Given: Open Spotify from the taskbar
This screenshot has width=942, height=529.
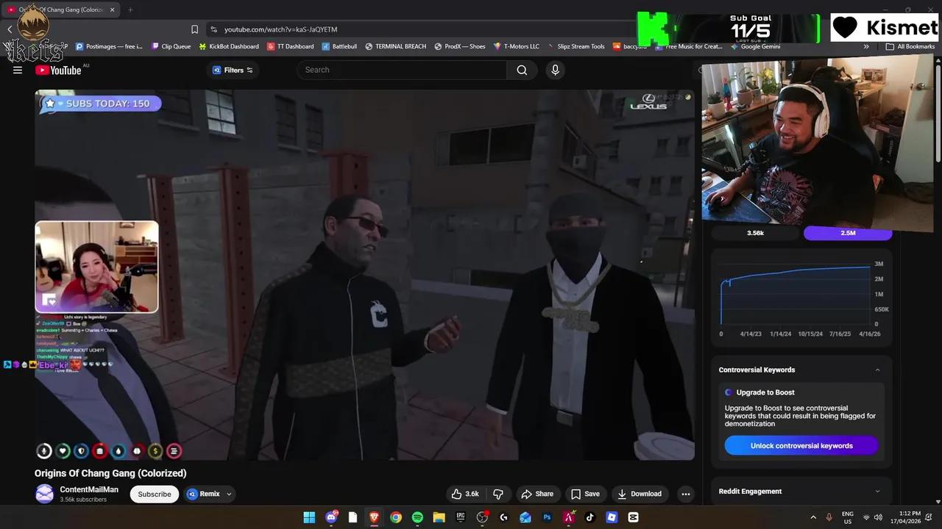Looking at the screenshot, I should click(x=417, y=517).
